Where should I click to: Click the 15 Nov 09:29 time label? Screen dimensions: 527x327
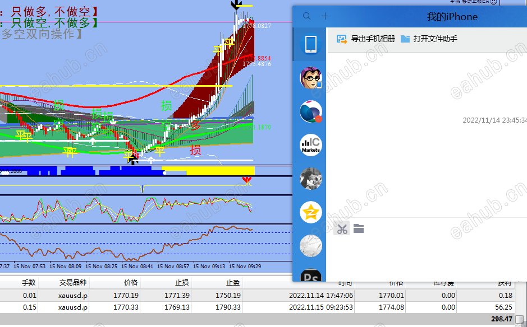tap(245, 267)
